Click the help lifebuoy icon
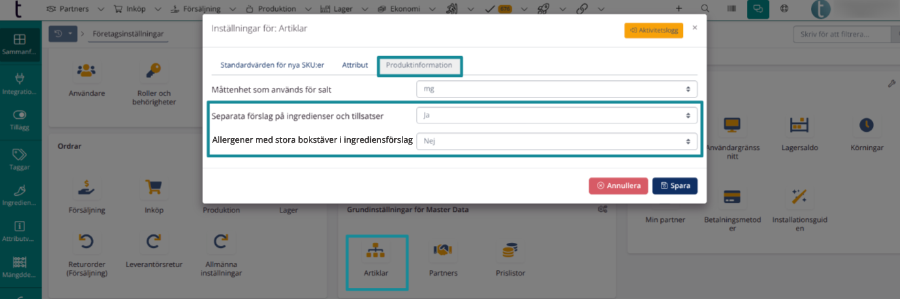This screenshot has width=900, height=299. 784,9
